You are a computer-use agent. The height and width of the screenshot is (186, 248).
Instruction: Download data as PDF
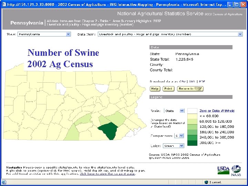click(202, 82)
